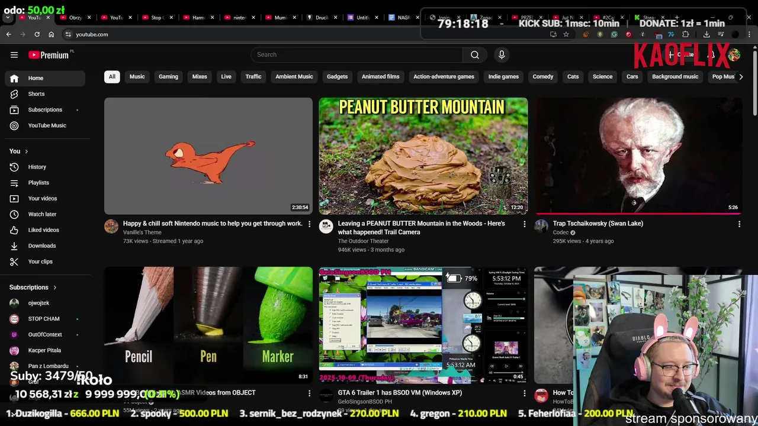Open site information icon in address bar
The image size is (758, 426).
point(68,34)
